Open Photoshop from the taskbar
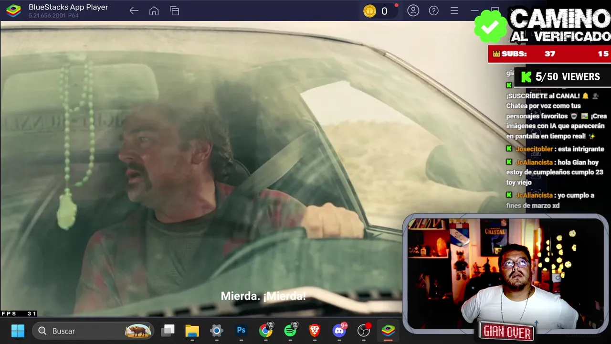611x344 pixels. pos(241,331)
